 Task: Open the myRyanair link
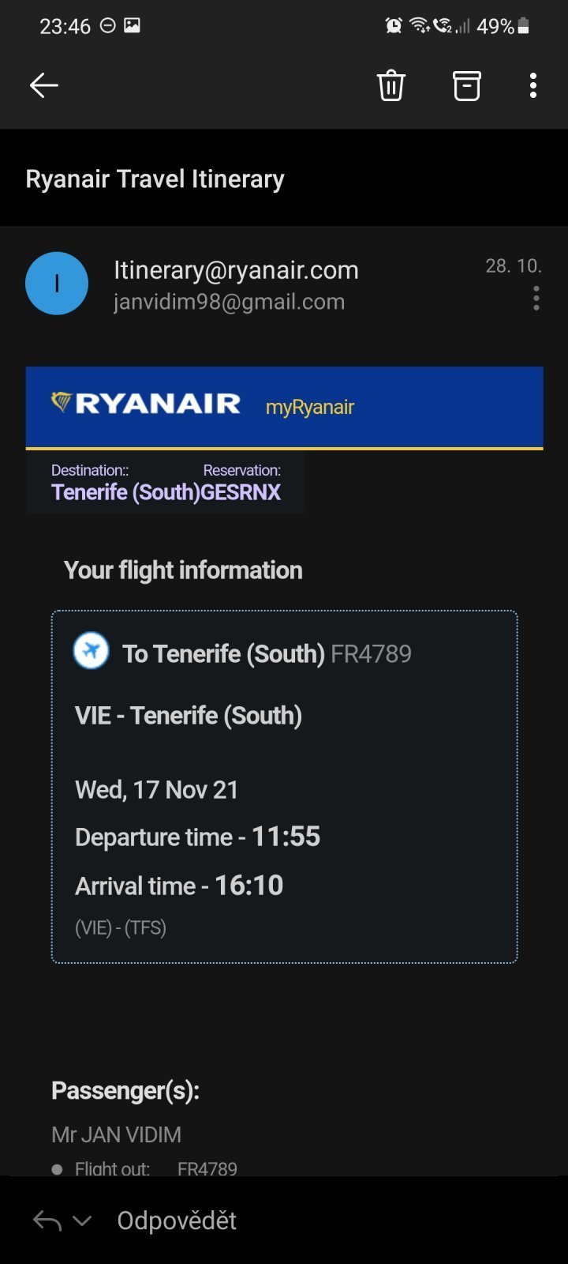[x=310, y=408]
